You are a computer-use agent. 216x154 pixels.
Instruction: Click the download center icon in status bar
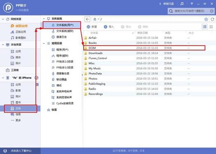pos(5,151)
